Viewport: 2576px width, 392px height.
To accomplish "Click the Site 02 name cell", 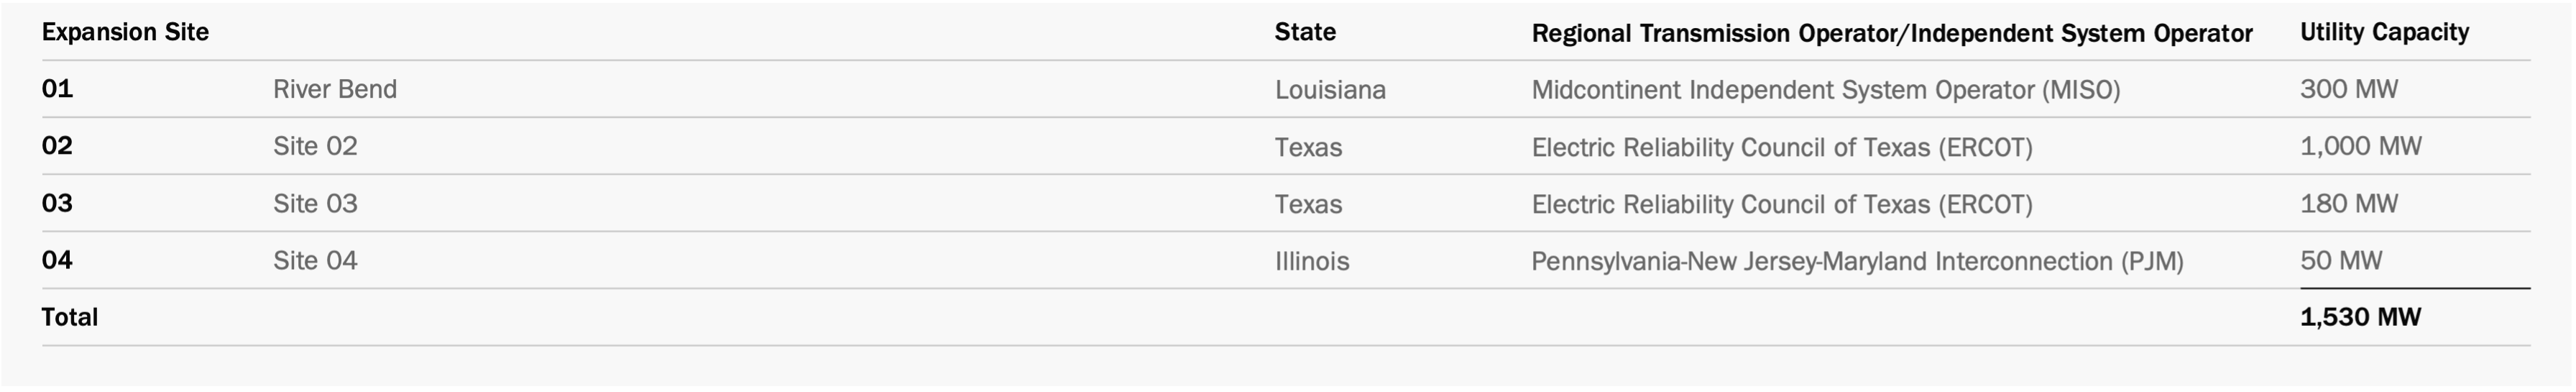I will pos(315,147).
